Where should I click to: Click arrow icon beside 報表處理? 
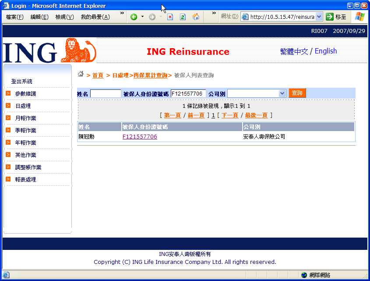tap(8, 179)
